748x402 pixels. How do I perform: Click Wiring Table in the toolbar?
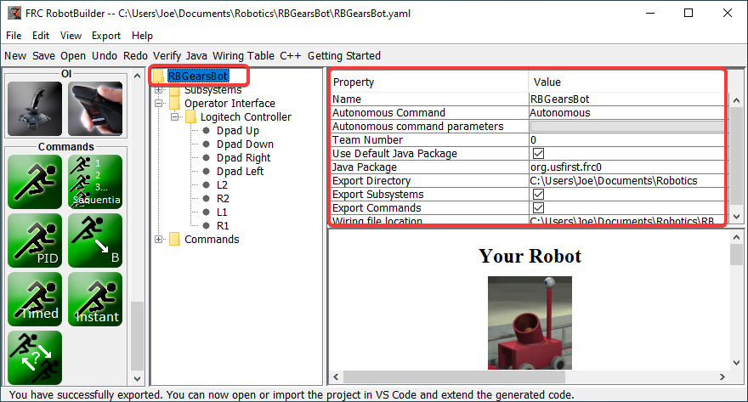(x=243, y=56)
